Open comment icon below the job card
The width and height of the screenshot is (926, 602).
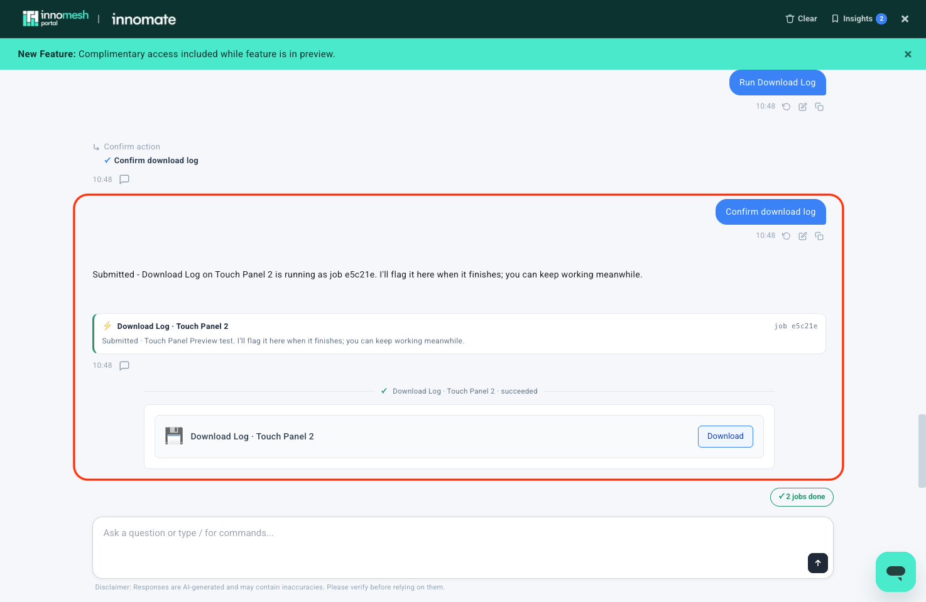[124, 365]
